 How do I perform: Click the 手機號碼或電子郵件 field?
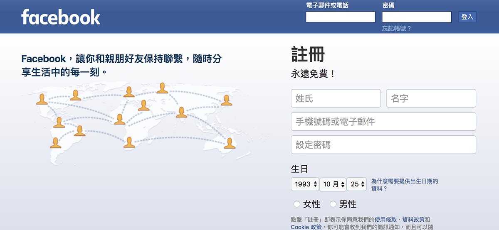point(383,122)
